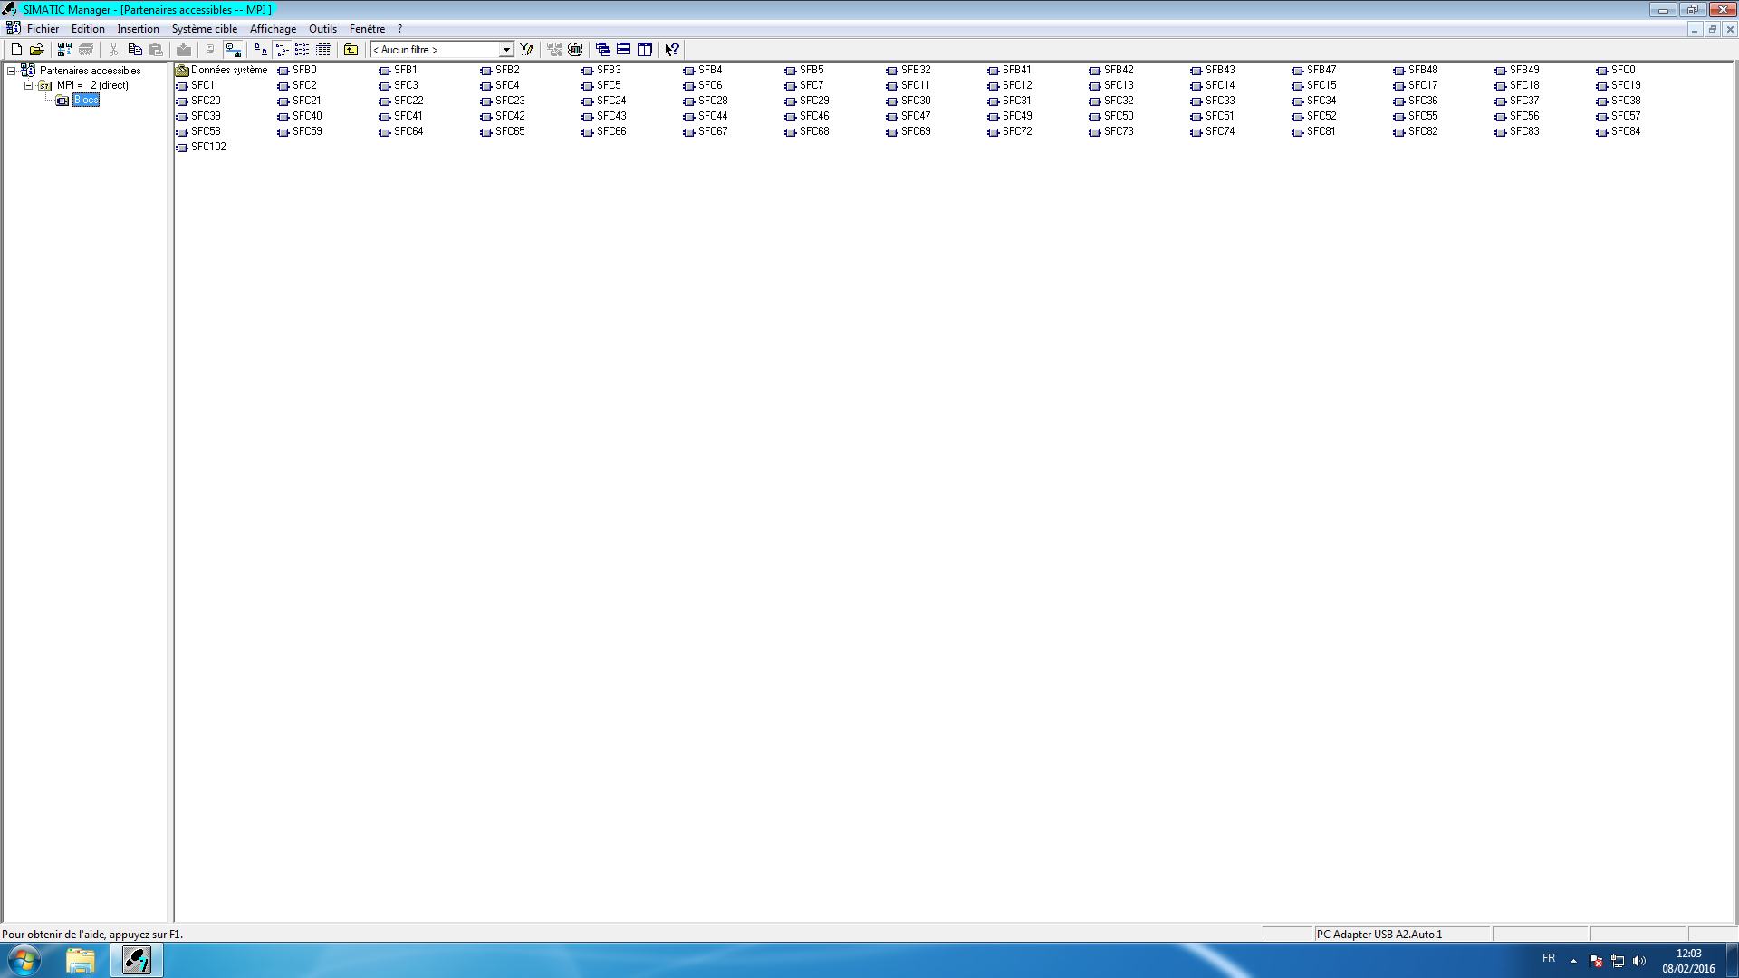
Task: Open the Affichage menu
Action: pyautogui.click(x=273, y=29)
